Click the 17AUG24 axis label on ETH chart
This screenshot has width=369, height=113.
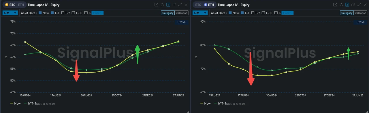click(243, 95)
